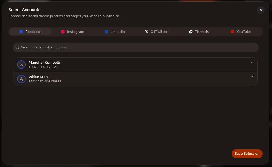
Task: Click Manohar Kompelli profile avatar icon
Action: point(21,65)
